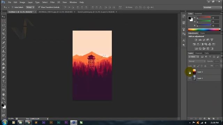The height and width of the screenshot is (125, 223).
Task: Select the Paint Bucket tool
Action: pyautogui.click(x=3, y=64)
